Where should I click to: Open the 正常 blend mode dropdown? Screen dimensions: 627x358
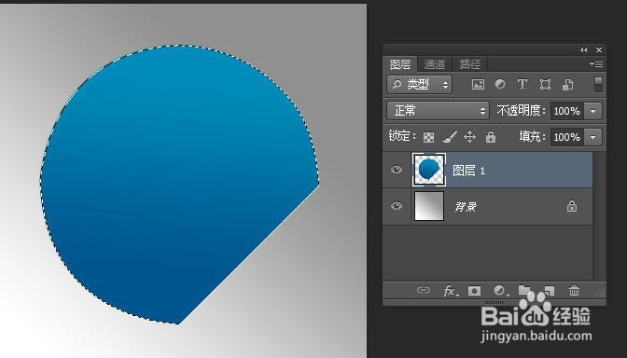coord(438,111)
